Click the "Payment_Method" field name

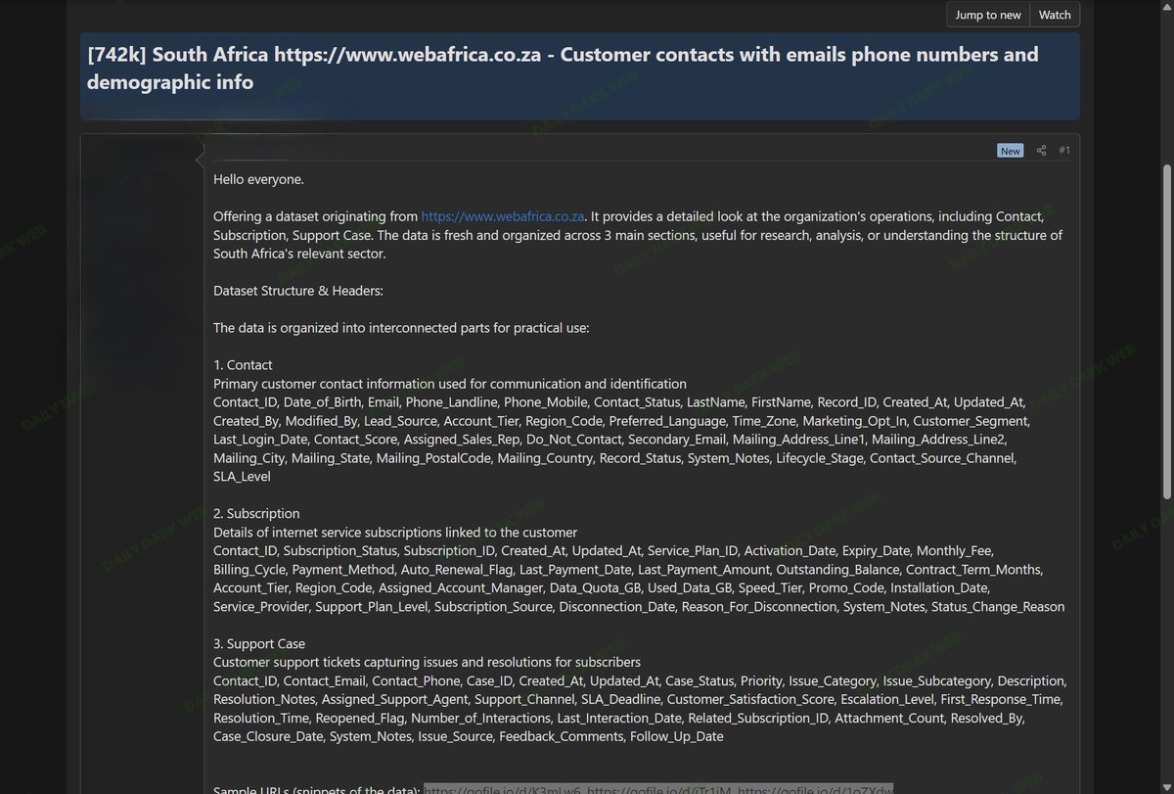343,570
